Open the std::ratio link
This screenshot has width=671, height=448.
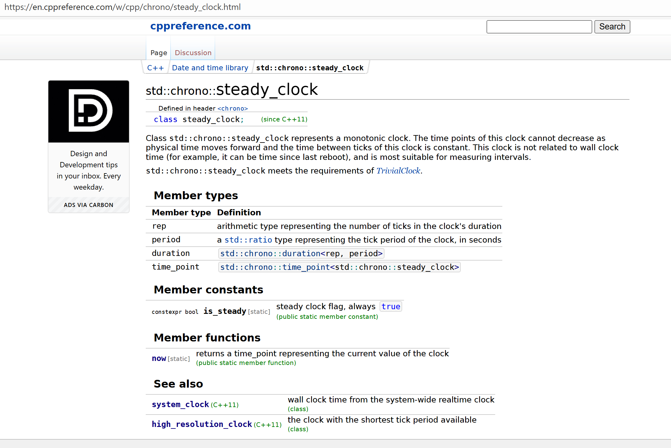coord(248,240)
